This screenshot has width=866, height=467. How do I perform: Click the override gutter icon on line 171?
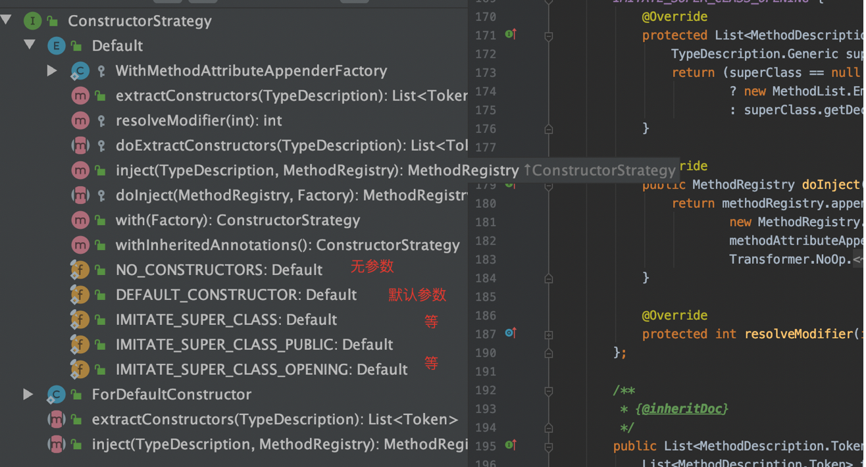click(510, 34)
